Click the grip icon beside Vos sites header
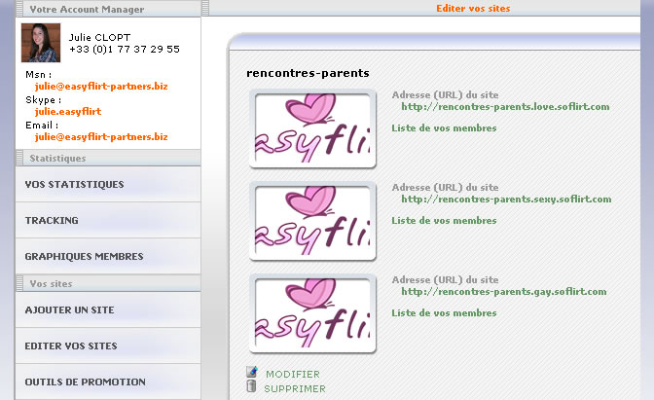The height and width of the screenshot is (400, 654). click(19, 283)
